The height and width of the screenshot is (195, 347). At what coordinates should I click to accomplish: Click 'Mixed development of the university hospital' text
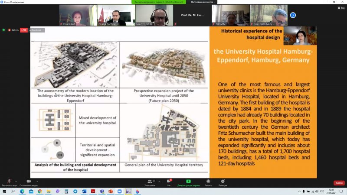click(x=97, y=120)
